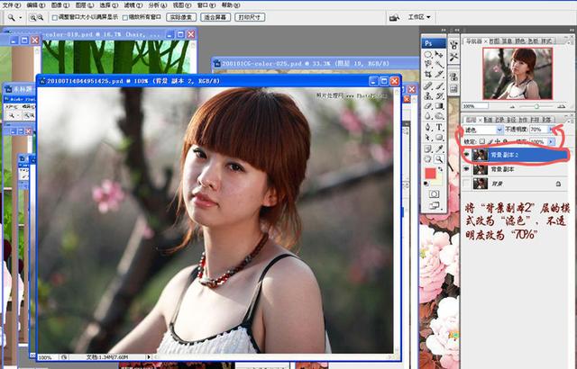Select the Zoom tool in toolbox
The height and width of the screenshot is (369, 577).
439,159
